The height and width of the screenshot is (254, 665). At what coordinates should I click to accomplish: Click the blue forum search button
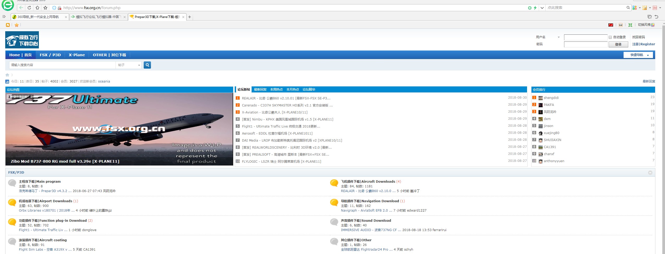pos(147,65)
